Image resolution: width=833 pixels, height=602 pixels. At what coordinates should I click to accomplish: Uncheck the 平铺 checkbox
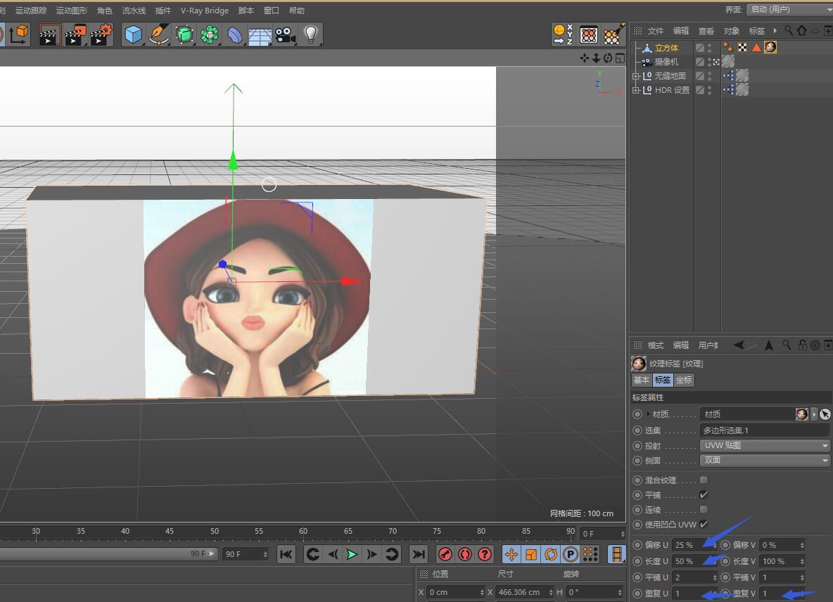click(704, 495)
